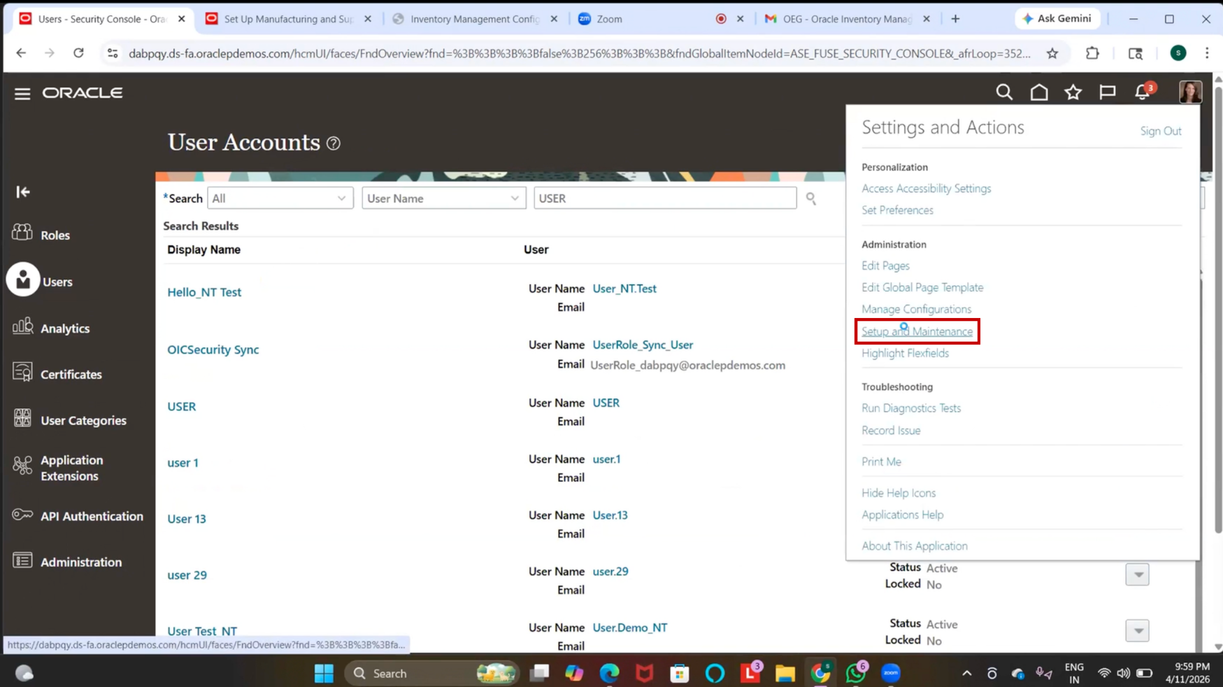Close the Users Security Console tab
The image size is (1223, 687).
pos(182,19)
